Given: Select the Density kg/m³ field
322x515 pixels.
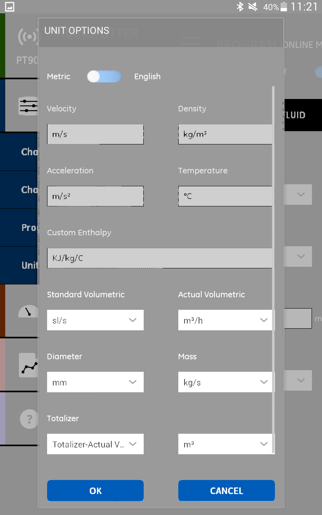Looking at the screenshot, I should tap(225, 134).
